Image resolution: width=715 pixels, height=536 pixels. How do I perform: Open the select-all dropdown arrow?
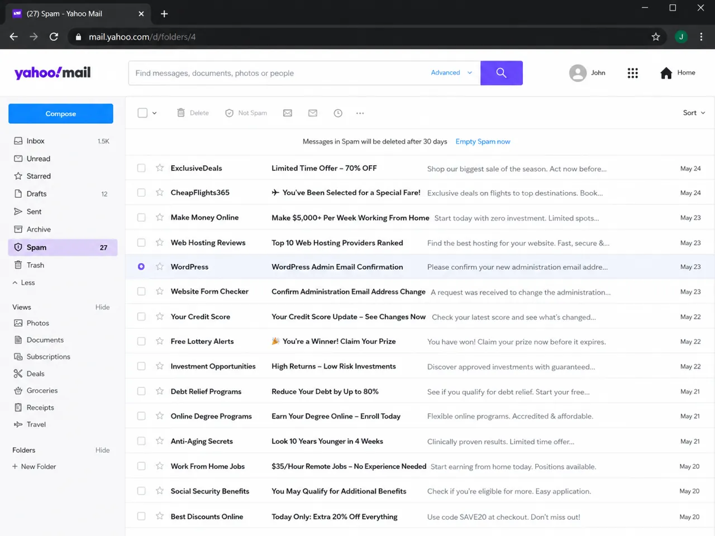point(155,113)
